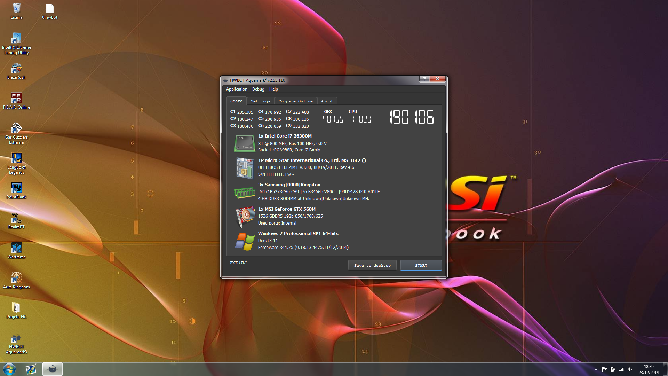Open the Debug menu
668x376 pixels.
coord(258,89)
